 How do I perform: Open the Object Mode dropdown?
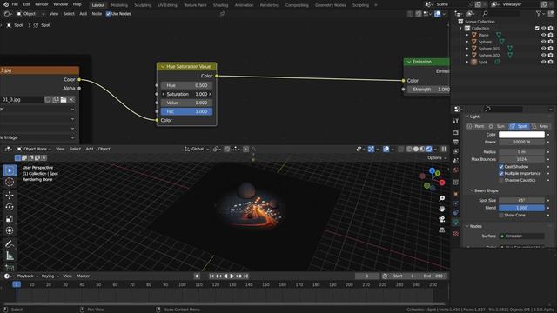tap(34, 149)
